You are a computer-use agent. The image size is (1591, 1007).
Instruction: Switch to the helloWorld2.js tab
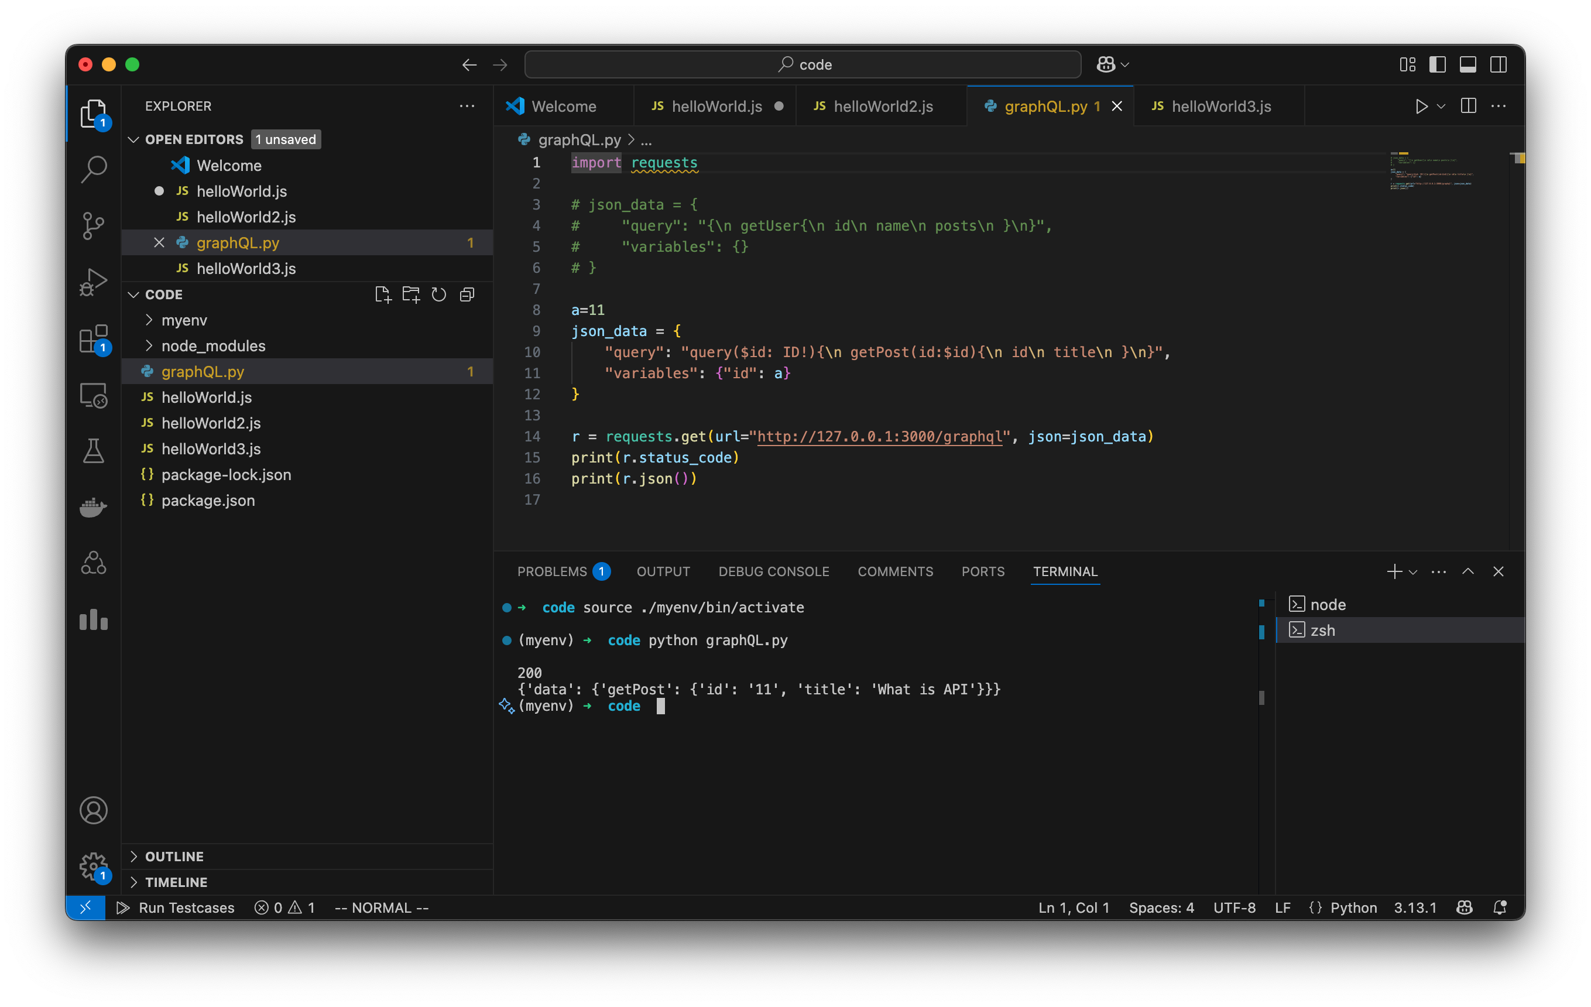coord(882,106)
